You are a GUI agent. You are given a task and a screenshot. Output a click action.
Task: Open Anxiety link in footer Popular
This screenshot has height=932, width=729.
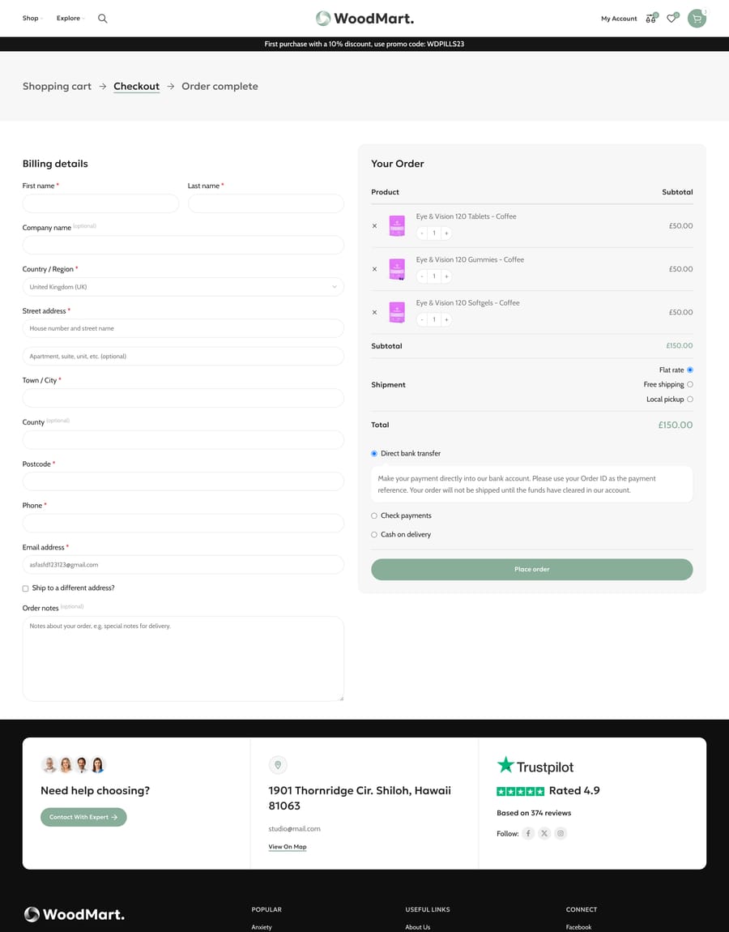(x=262, y=926)
